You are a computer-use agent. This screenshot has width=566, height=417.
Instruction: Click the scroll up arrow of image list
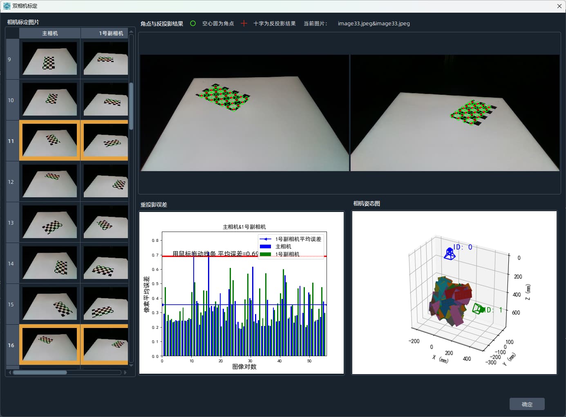[131, 31]
